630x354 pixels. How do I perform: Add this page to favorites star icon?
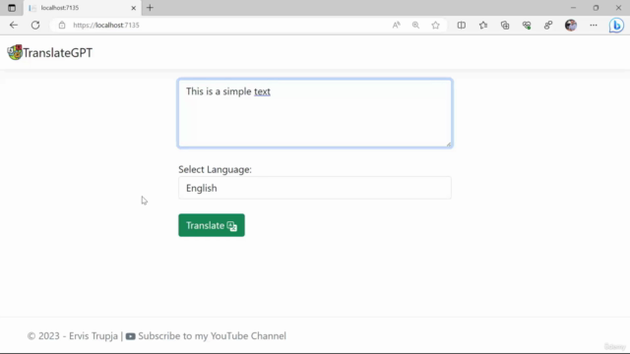[435, 25]
